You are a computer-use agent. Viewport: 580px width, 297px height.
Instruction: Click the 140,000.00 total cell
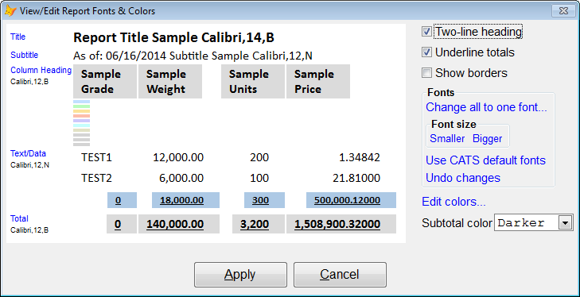pyautogui.click(x=179, y=224)
